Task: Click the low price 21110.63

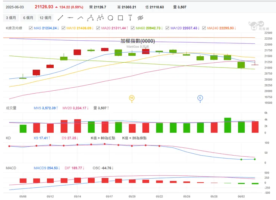Action: (x=157, y=7)
